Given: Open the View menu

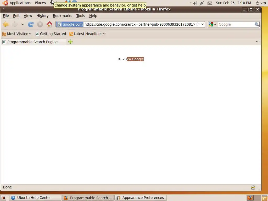Looking at the screenshot, I should [28, 16].
